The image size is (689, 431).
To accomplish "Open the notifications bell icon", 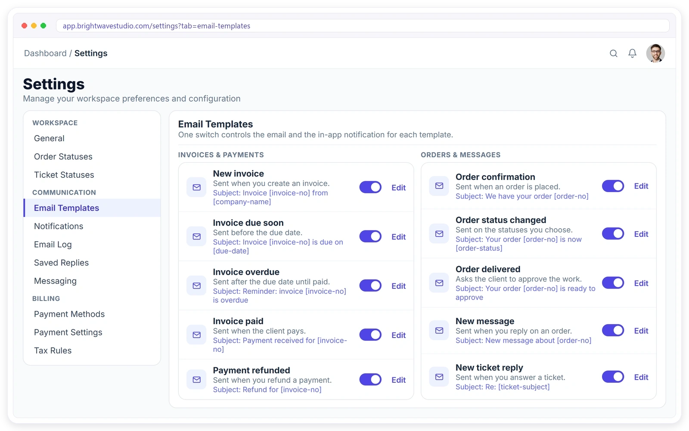I will tap(632, 53).
